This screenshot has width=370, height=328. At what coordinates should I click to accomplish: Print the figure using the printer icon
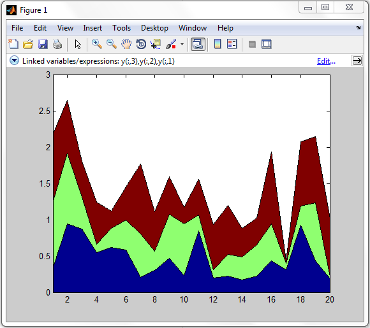[x=57, y=44]
